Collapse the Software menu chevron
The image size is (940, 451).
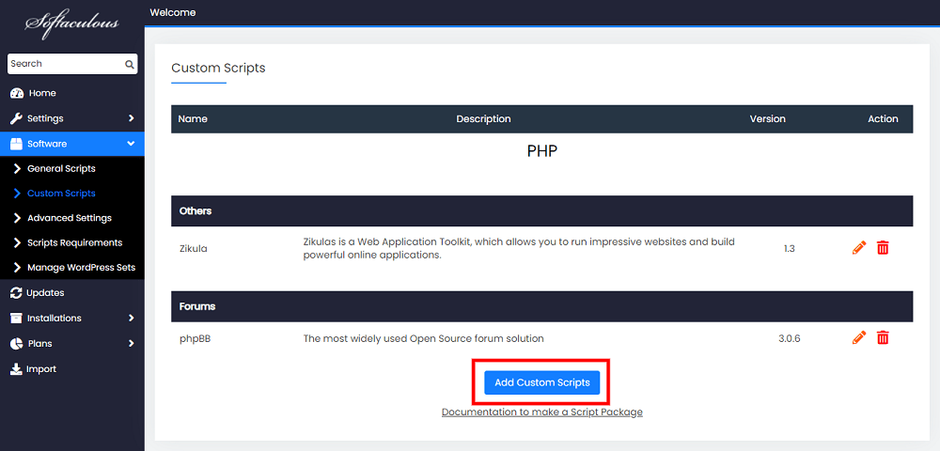pos(132,144)
